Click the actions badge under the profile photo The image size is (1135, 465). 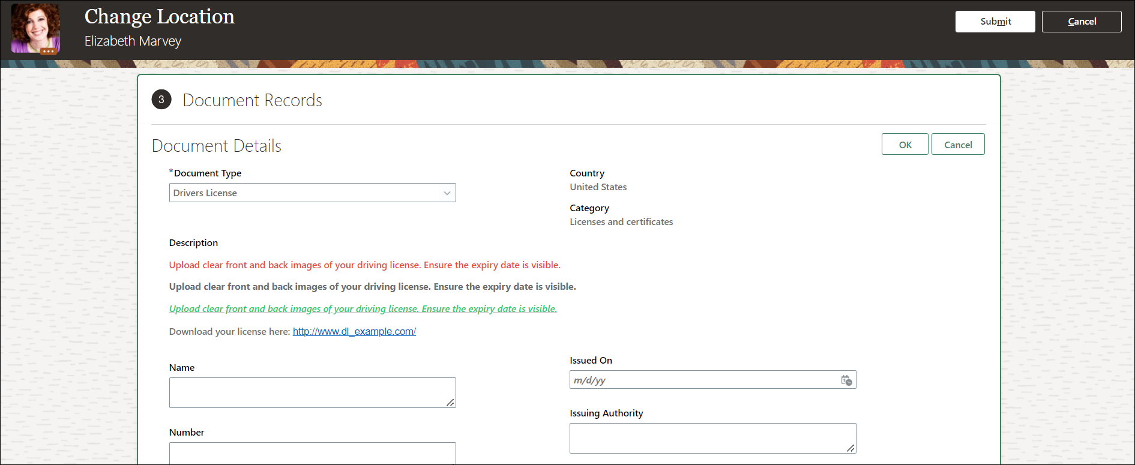[x=48, y=52]
